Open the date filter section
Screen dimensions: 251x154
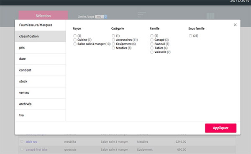[40, 59]
